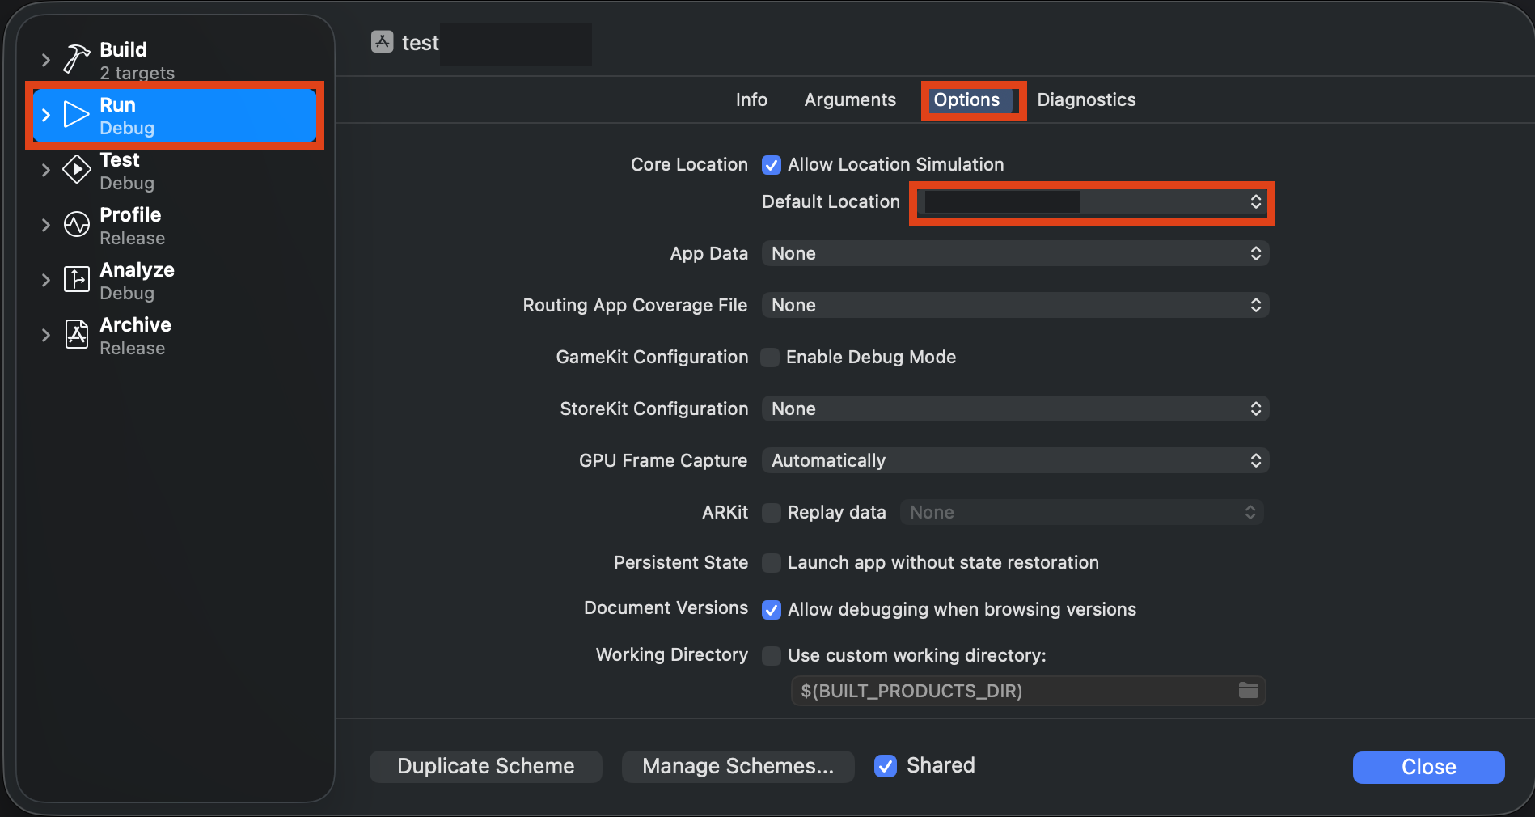Click the GameKit Configuration label
This screenshot has height=817, width=1535.
[652, 358]
